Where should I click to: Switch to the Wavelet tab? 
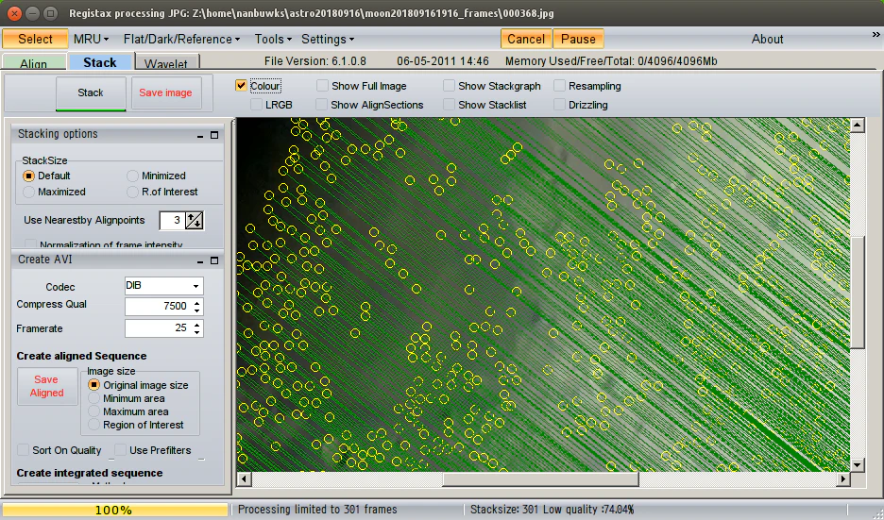[x=166, y=63]
